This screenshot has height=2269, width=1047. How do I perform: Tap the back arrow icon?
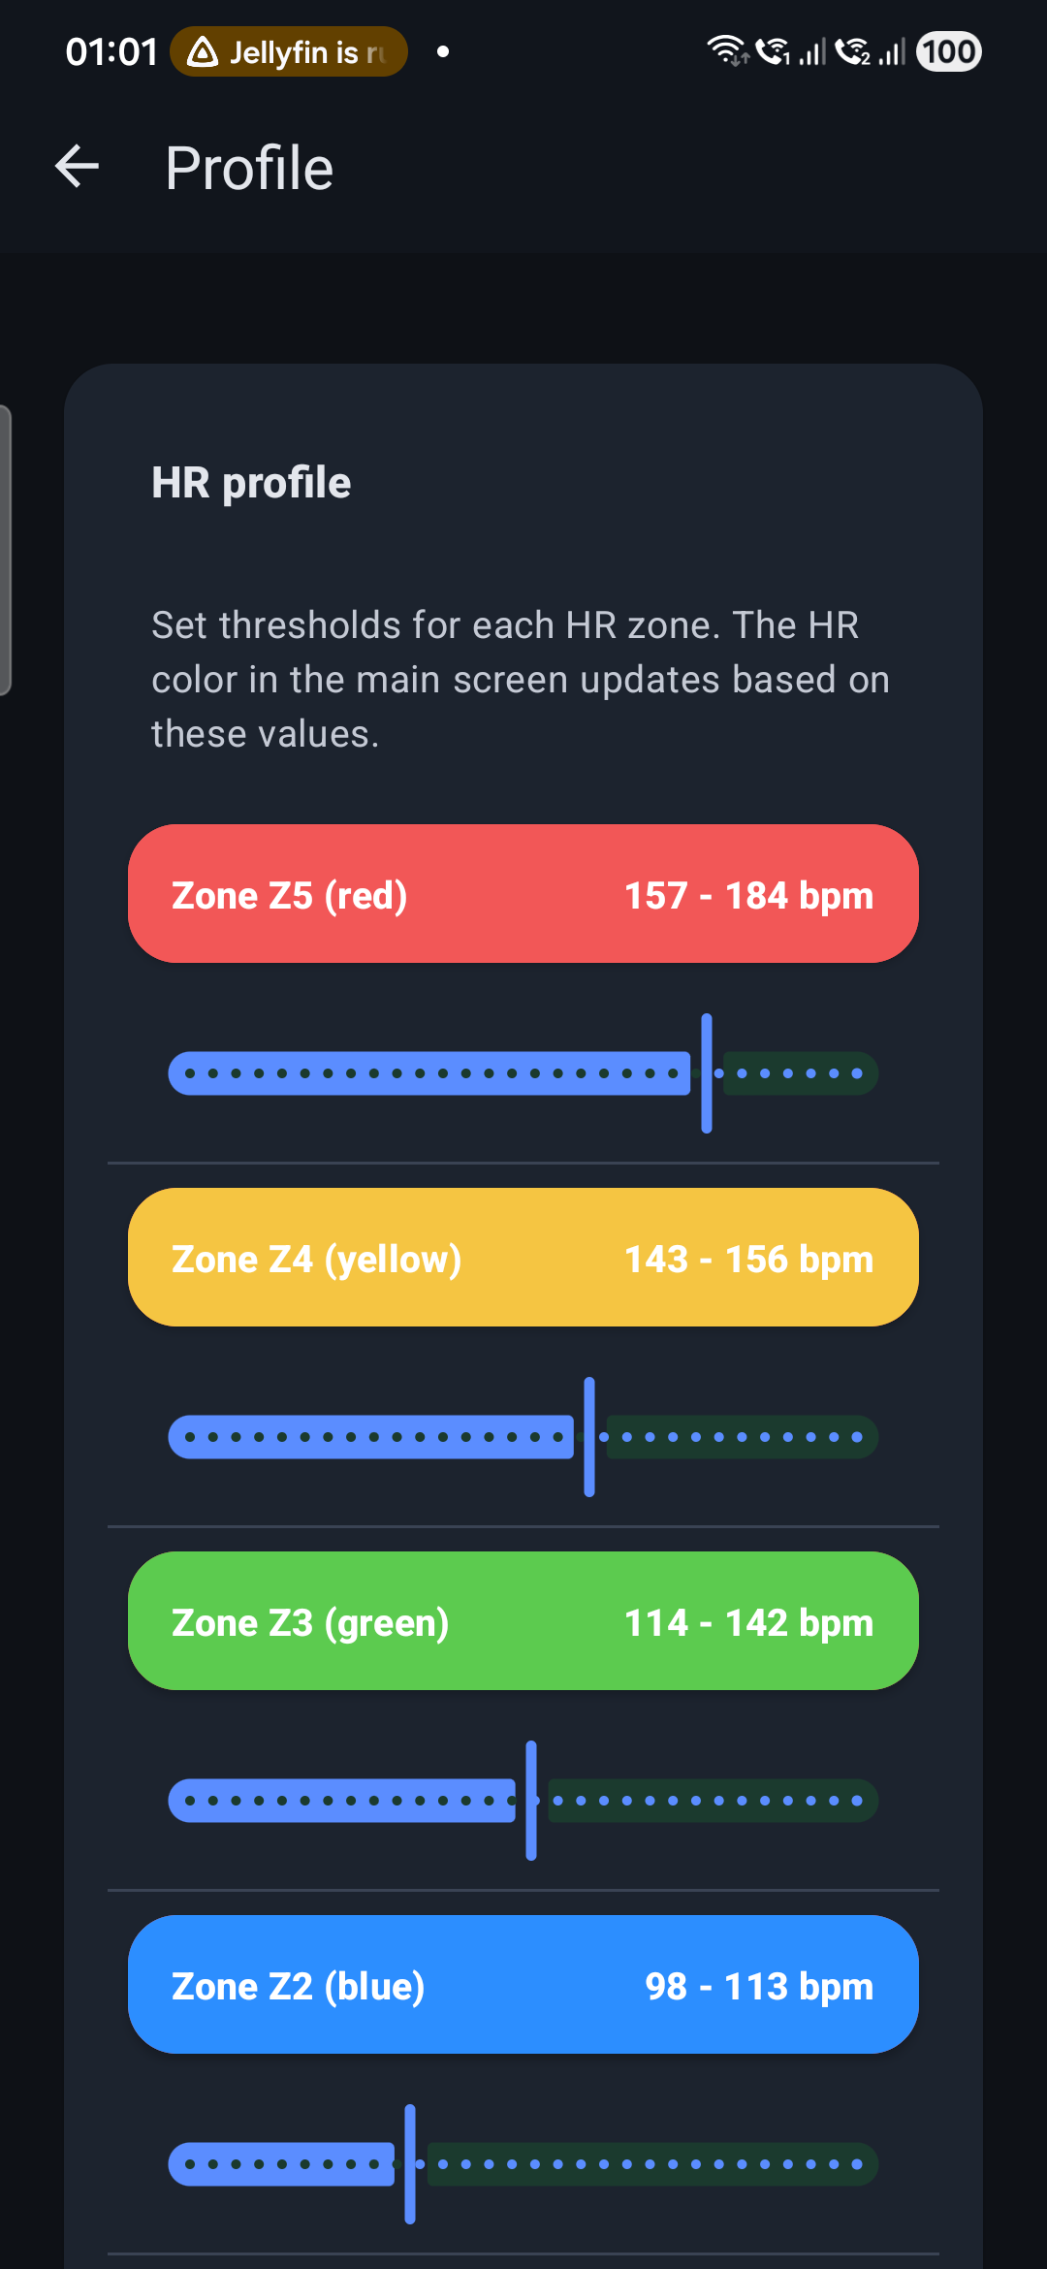(x=76, y=166)
